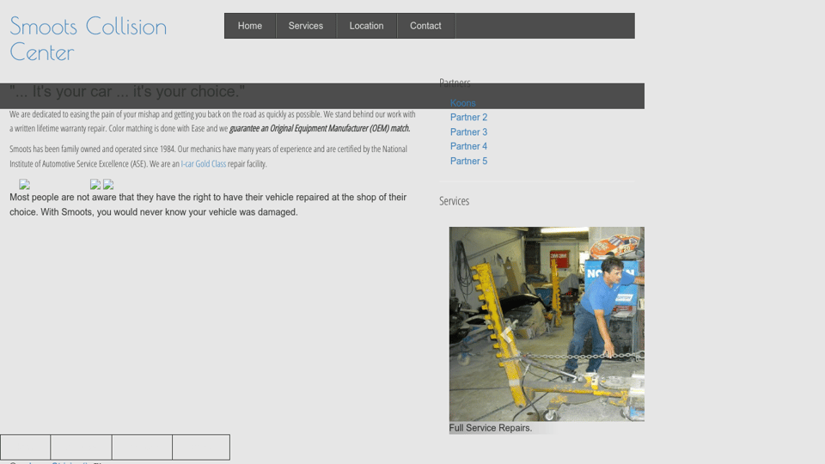Click the third empty box in bottom row
This screenshot has height=464, width=825.
click(142, 447)
